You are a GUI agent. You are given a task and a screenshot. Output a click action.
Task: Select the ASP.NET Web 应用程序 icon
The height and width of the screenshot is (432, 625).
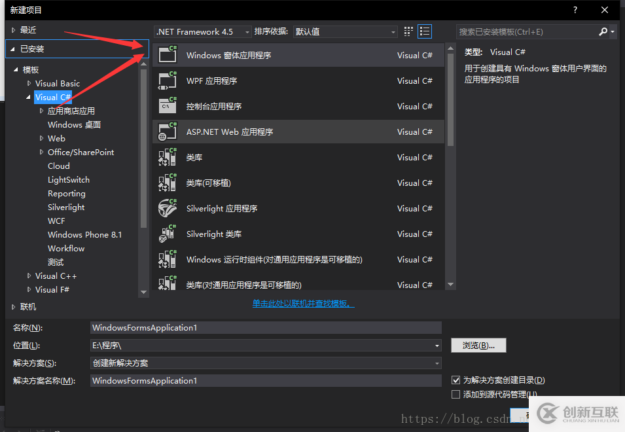pos(168,132)
